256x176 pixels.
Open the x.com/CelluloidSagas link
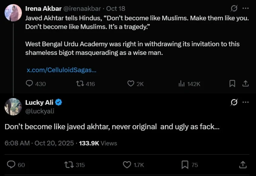pyautogui.click(x=61, y=70)
